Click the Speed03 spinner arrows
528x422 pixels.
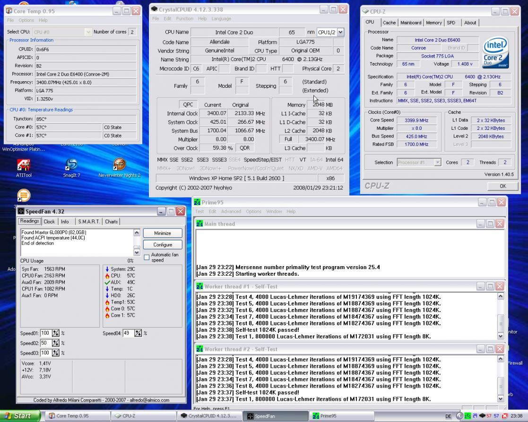tap(56, 353)
